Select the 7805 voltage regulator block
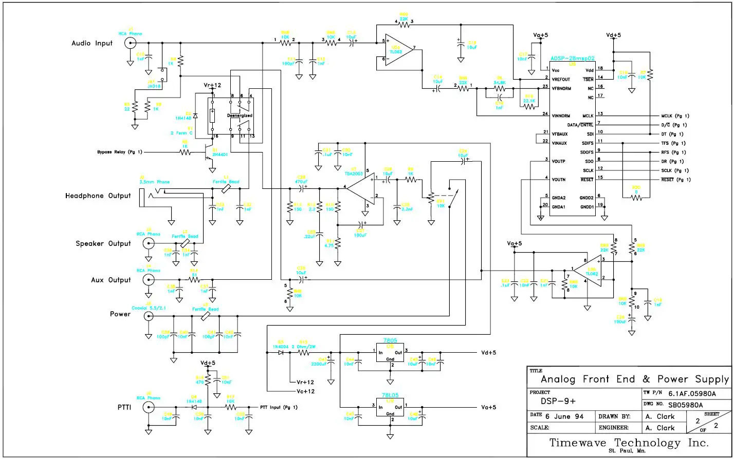The height and width of the screenshot is (459, 734). (389, 353)
